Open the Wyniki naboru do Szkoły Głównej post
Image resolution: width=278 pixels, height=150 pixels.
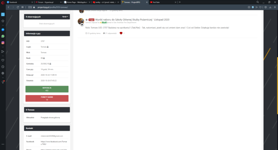tap(132, 20)
